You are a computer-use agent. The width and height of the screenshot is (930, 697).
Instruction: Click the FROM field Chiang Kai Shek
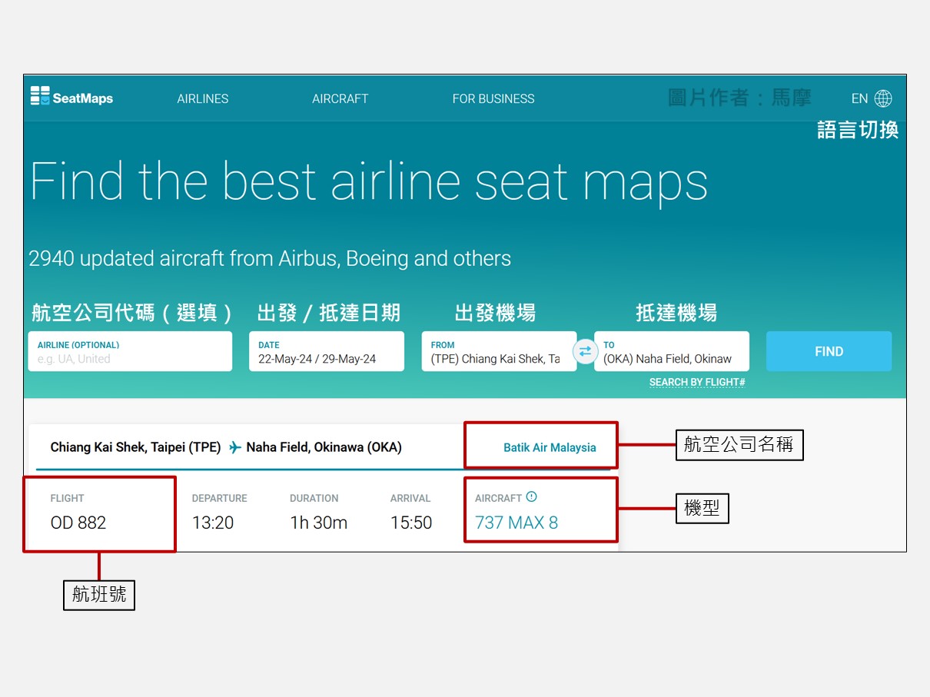pos(499,351)
